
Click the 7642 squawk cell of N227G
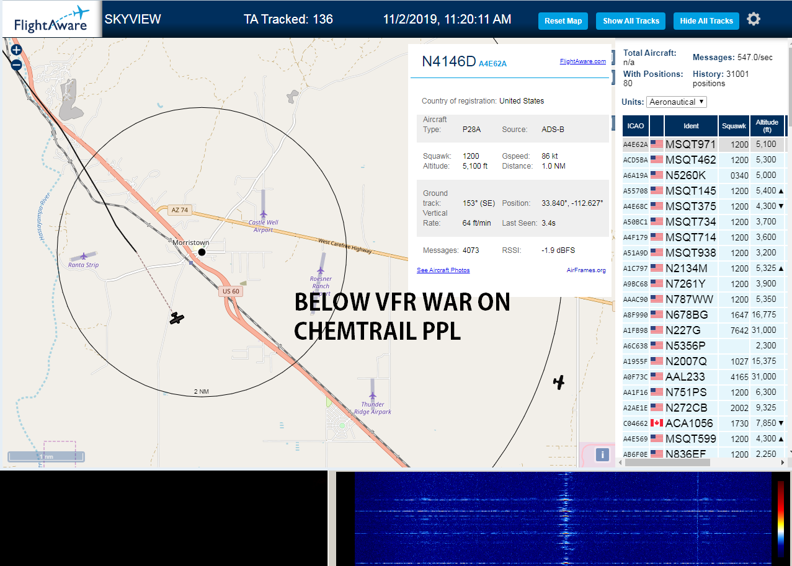click(734, 330)
